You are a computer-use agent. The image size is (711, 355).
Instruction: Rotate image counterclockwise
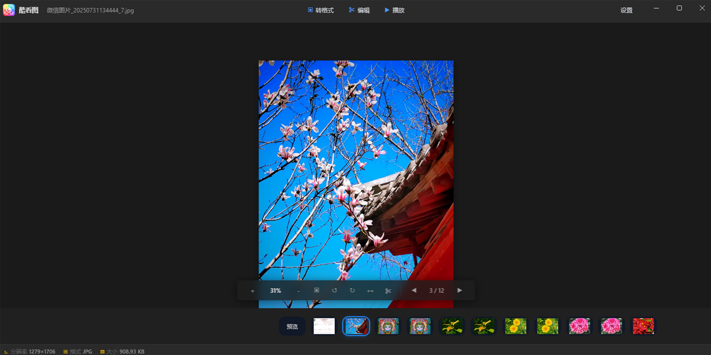coord(334,291)
